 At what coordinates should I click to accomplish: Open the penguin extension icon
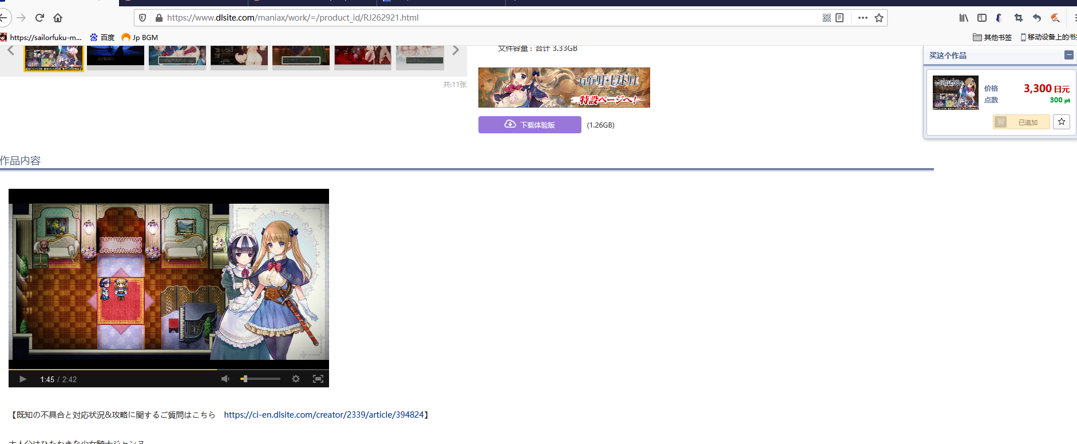tap(999, 18)
